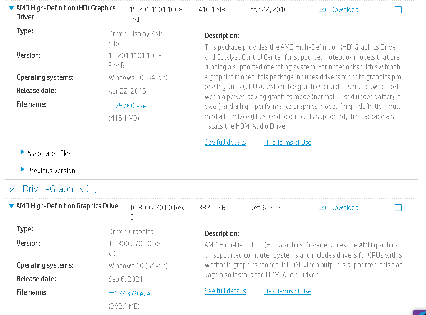The width and height of the screenshot is (426, 315).
Task: Open HP's Terms of Use under the second description
Action: (x=288, y=291)
